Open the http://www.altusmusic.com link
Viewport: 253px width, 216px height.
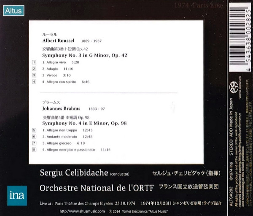[82, 211]
